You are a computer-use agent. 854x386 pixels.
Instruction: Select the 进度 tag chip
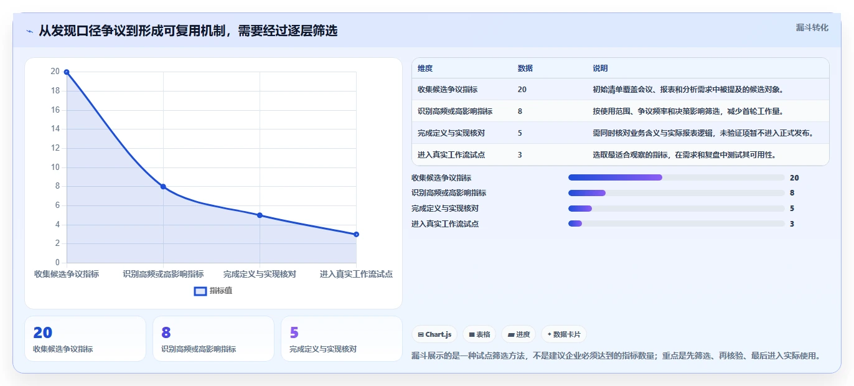519,334
